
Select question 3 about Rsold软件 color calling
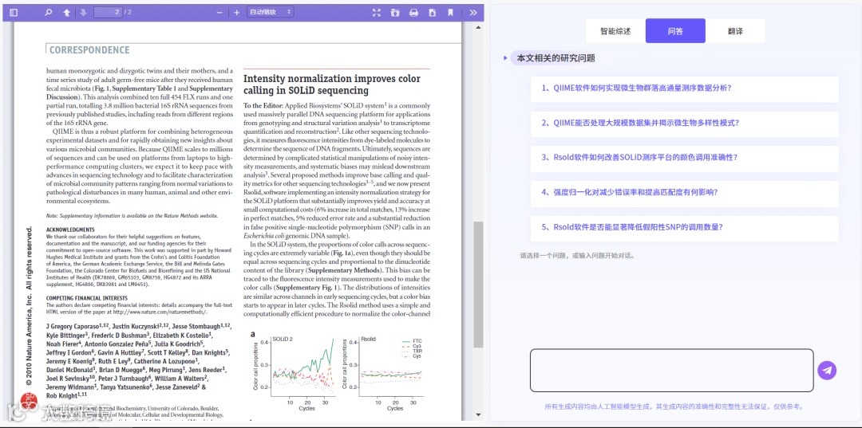pos(685,158)
